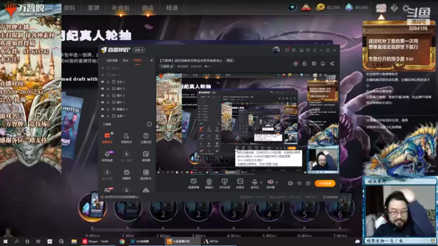Switch to the orange highlighted scene tab

(x=137, y=61)
